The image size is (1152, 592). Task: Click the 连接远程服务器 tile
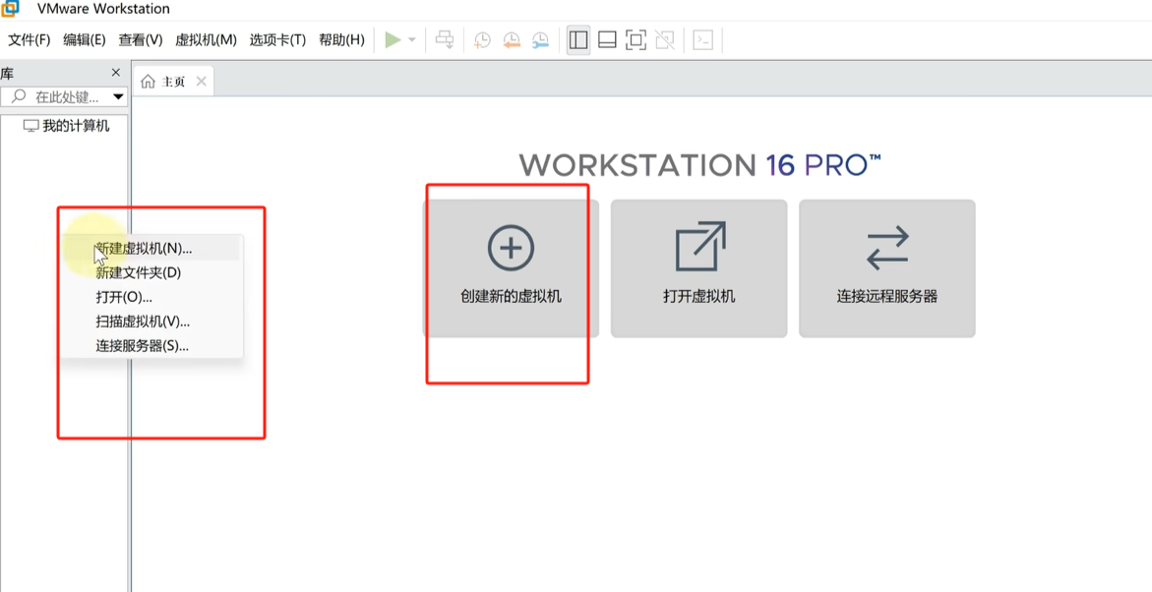coord(886,268)
